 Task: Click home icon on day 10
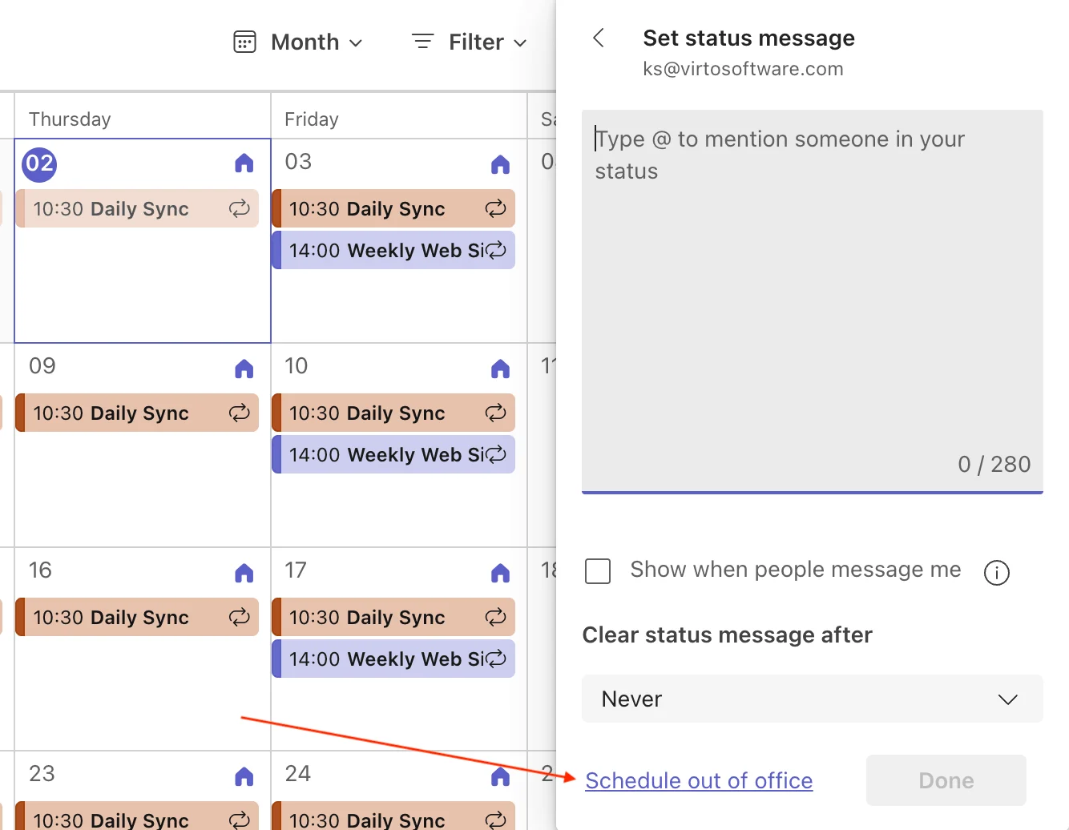[x=500, y=369]
